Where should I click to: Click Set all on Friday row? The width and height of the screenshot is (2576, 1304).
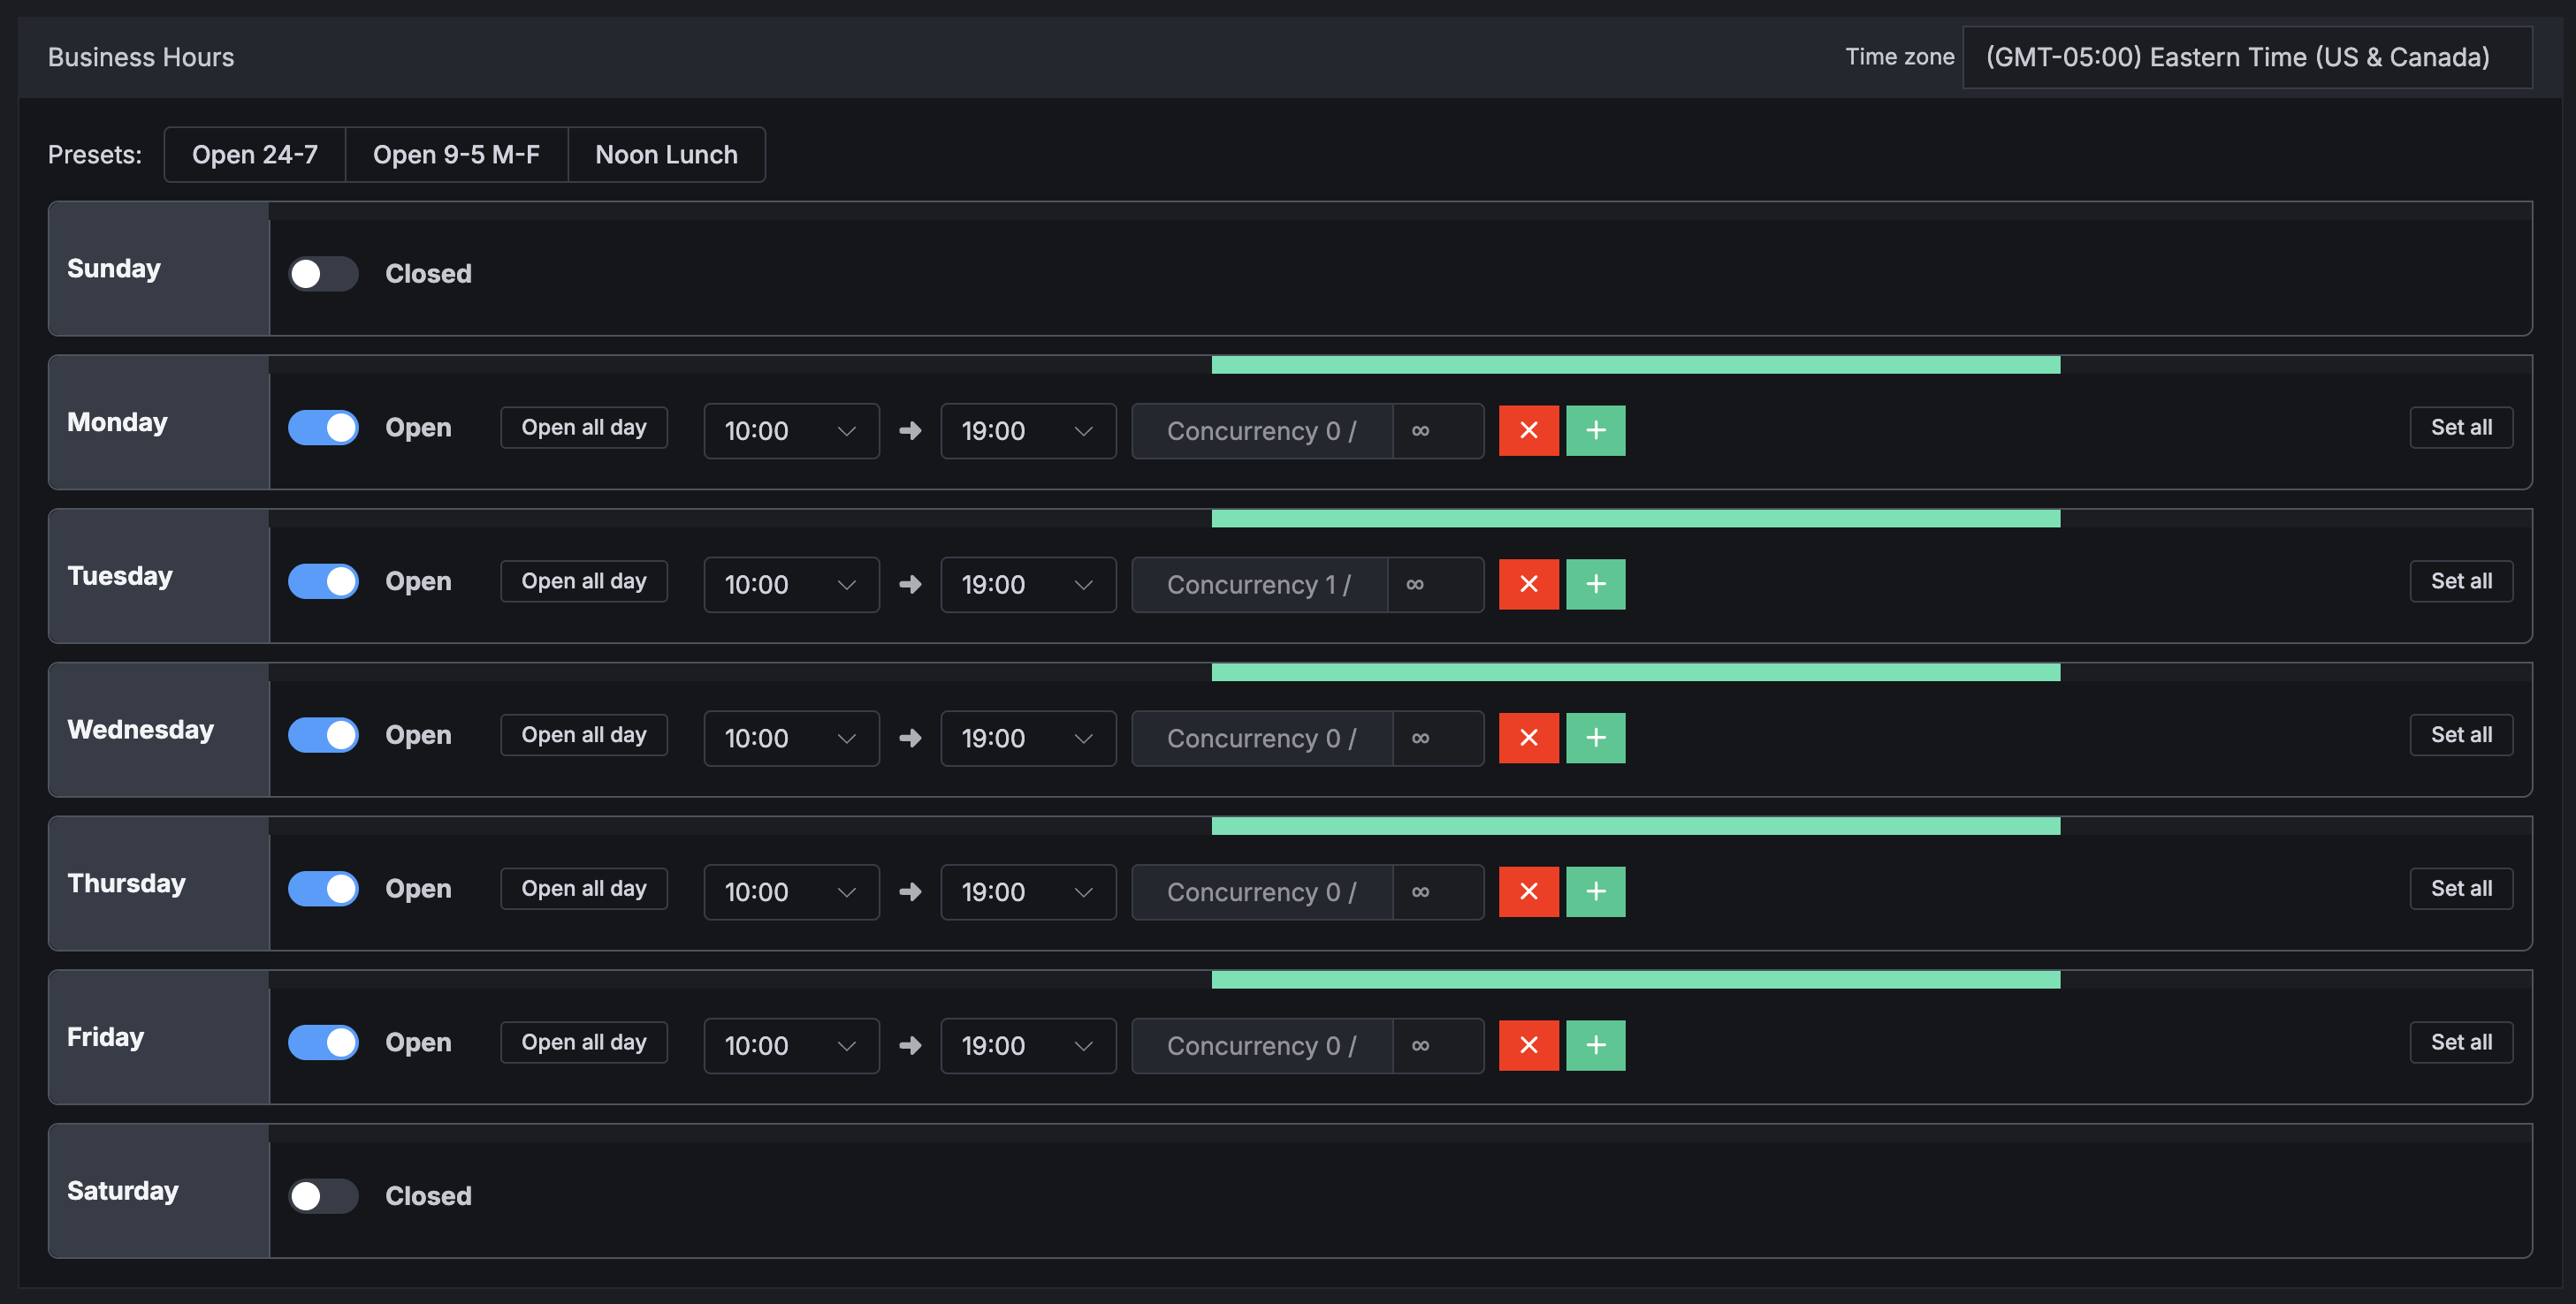pos(2461,1043)
